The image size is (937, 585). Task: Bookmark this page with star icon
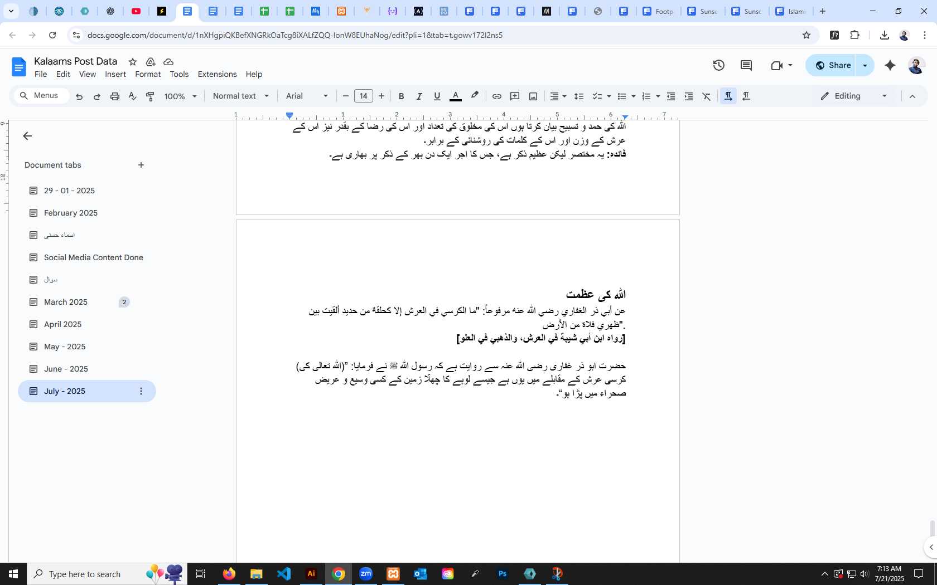click(806, 35)
